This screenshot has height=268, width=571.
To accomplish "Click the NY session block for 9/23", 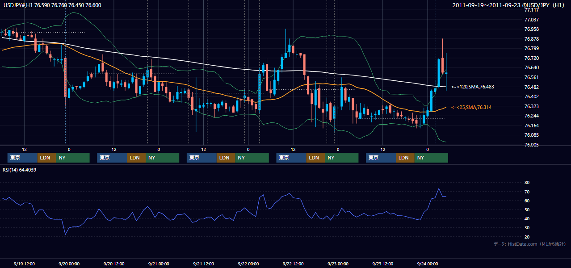I will tap(431, 158).
